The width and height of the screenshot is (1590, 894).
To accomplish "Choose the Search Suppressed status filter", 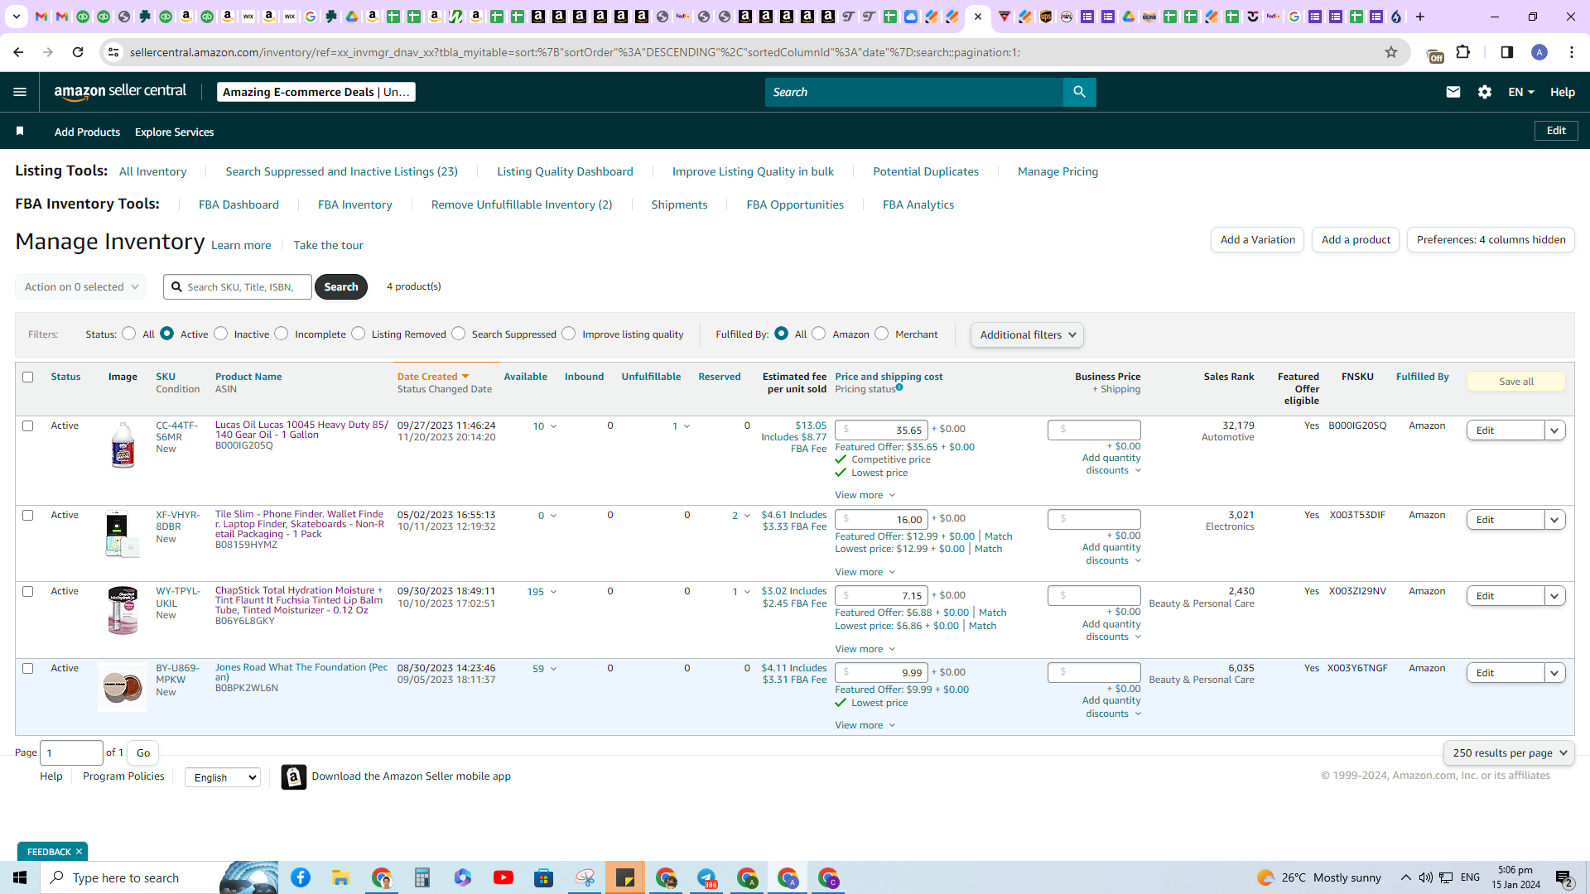I will [x=459, y=334].
